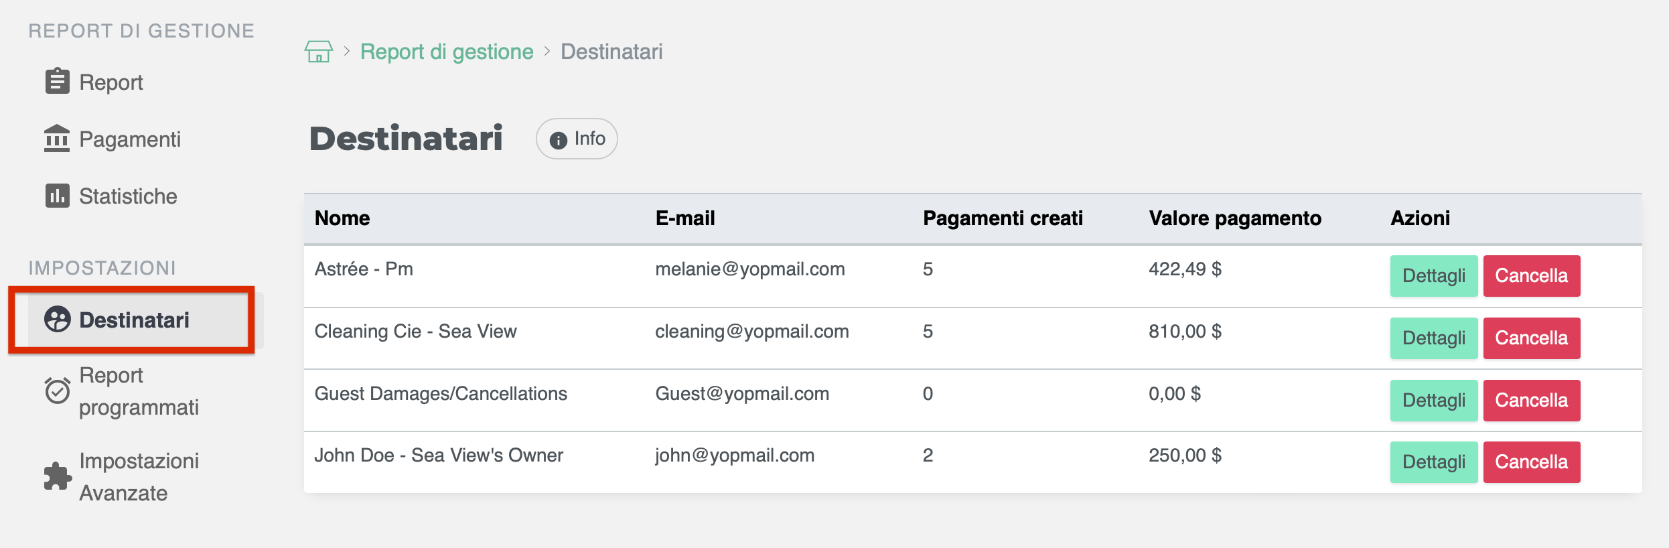The image size is (1669, 548).
Task: Click the name John Doe - Sea View's Owner
Action: 439,456
